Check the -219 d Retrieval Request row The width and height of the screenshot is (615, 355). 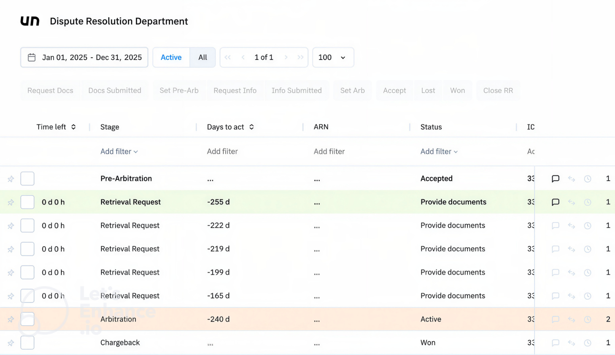27,249
